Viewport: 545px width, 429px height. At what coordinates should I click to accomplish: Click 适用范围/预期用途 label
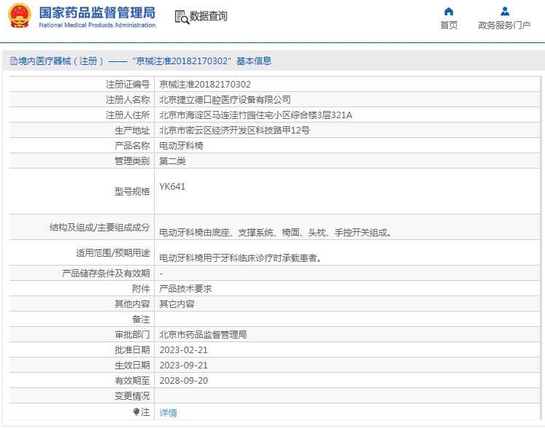coord(112,252)
